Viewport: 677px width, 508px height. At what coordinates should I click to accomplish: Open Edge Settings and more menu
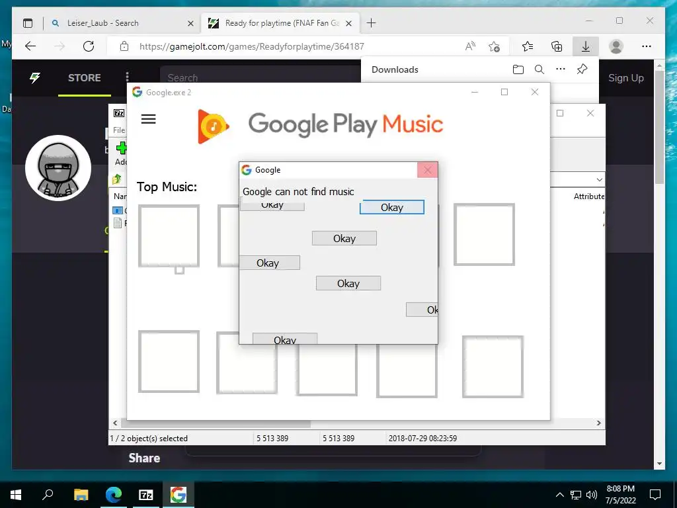[647, 46]
